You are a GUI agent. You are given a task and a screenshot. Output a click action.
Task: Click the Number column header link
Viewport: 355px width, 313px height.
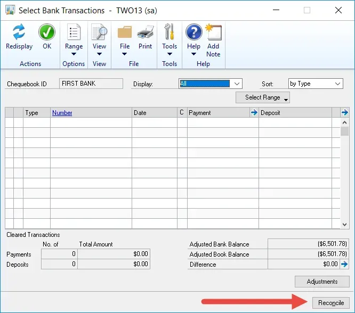pos(62,113)
